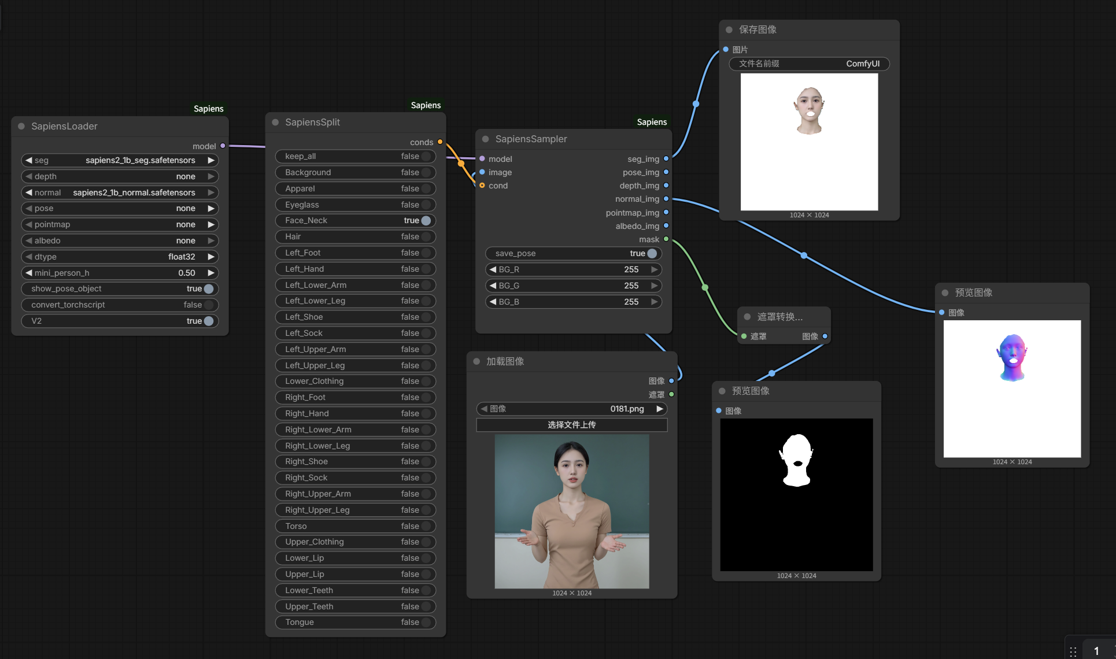This screenshot has height=659, width=1116.
Task: Click the 文件名前缀 ComfyUI filename field
Action: pyautogui.click(x=810, y=64)
